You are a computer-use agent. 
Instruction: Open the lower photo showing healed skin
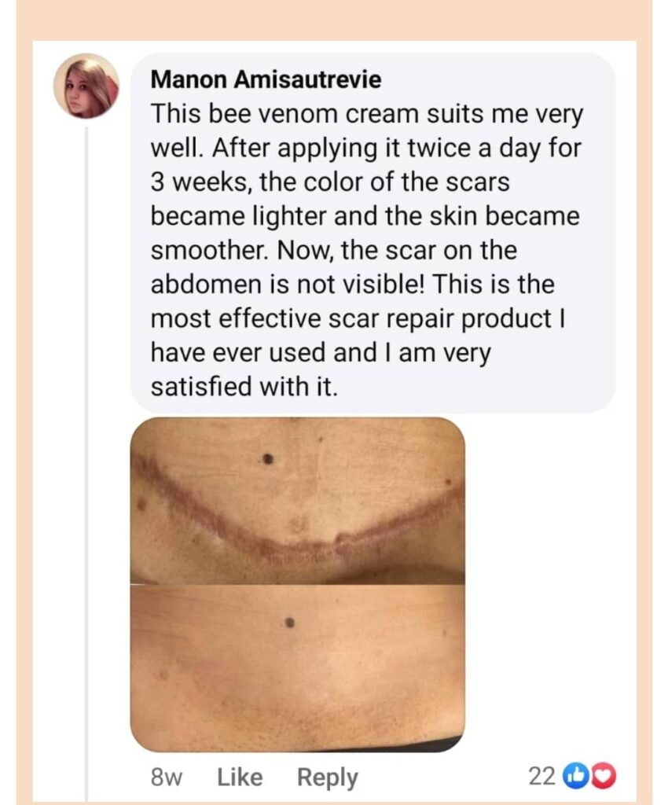tap(297, 668)
